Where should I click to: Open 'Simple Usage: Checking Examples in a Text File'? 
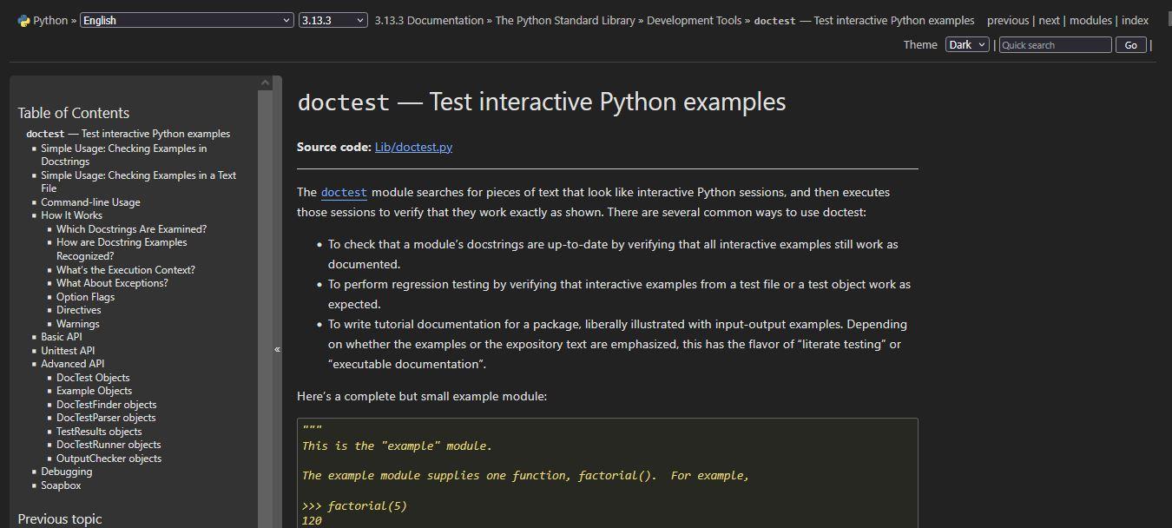(x=138, y=181)
